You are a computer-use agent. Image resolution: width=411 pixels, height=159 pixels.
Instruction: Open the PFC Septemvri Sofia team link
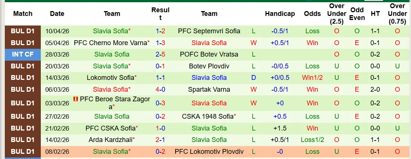point(209,31)
